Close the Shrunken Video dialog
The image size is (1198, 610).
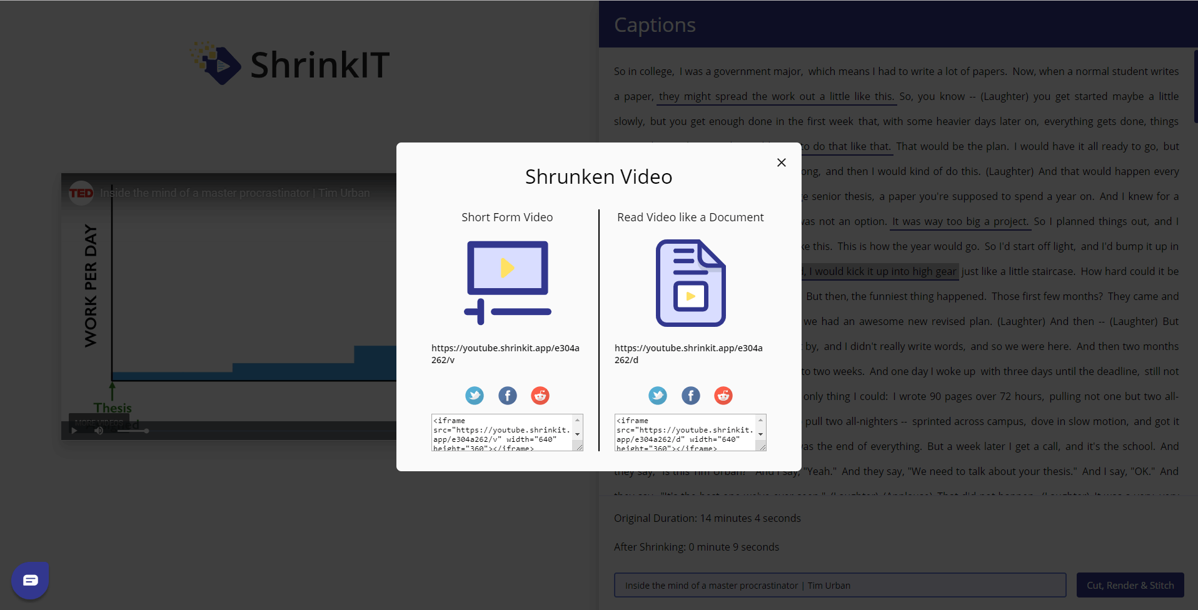coord(781,162)
